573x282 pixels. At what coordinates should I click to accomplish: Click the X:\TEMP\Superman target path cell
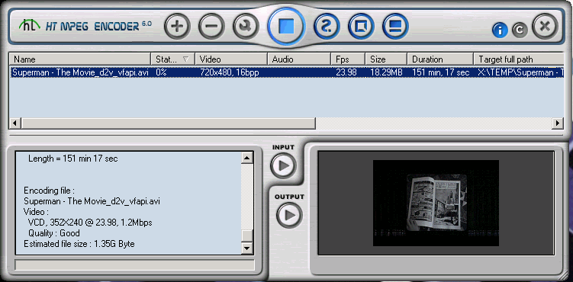click(520, 72)
